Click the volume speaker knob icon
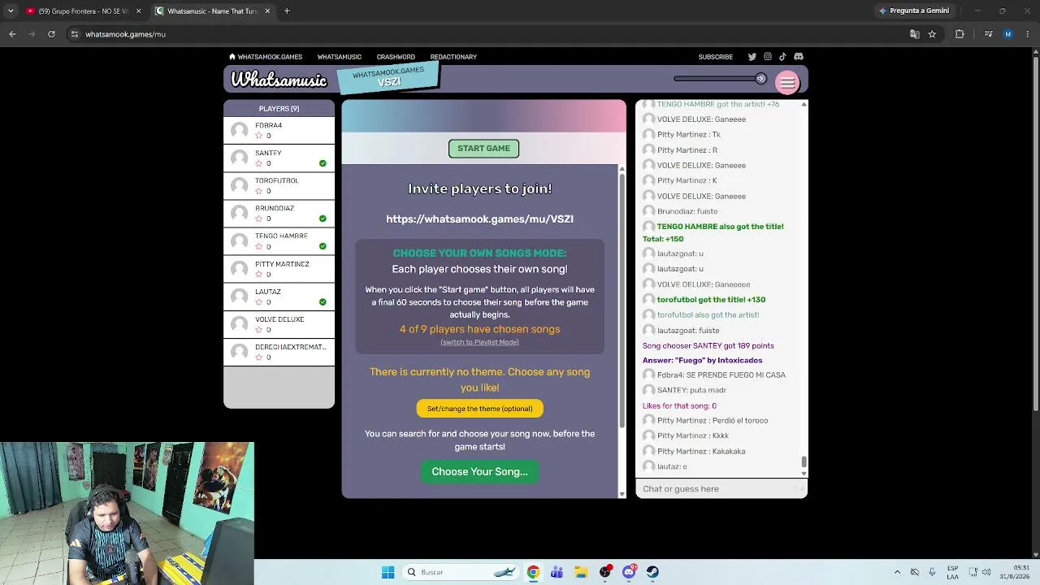The image size is (1040, 585). (760, 79)
